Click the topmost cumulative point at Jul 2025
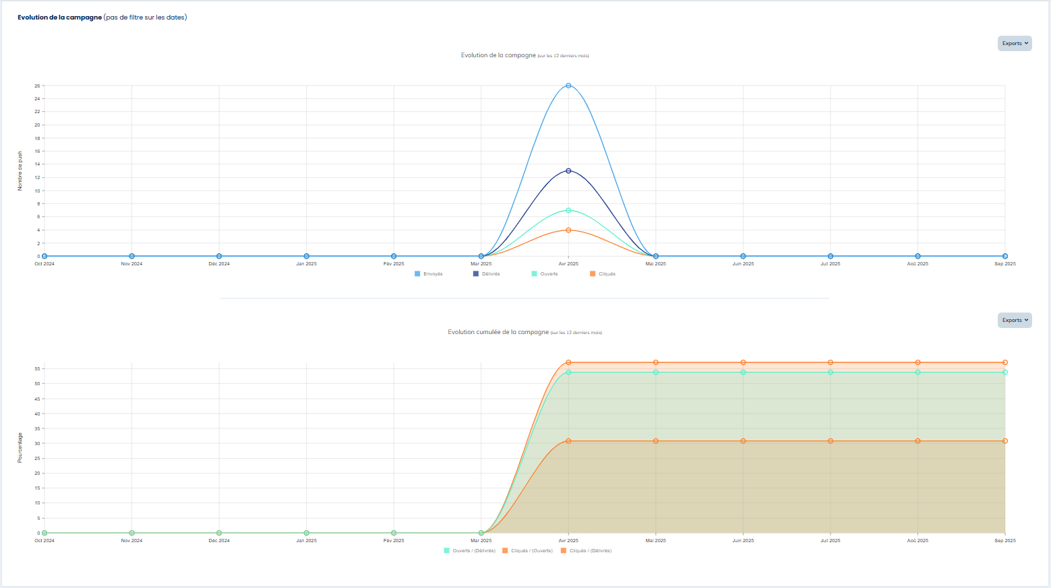1051x588 pixels. pyautogui.click(x=831, y=362)
